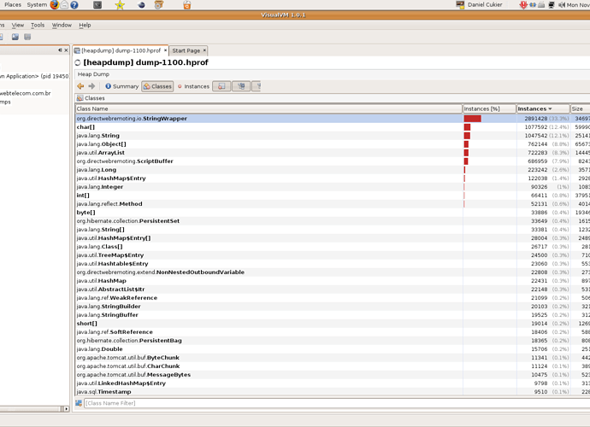This screenshot has width=590, height=427.
Task: Toggle the Classes view button
Action: (x=157, y=86)
